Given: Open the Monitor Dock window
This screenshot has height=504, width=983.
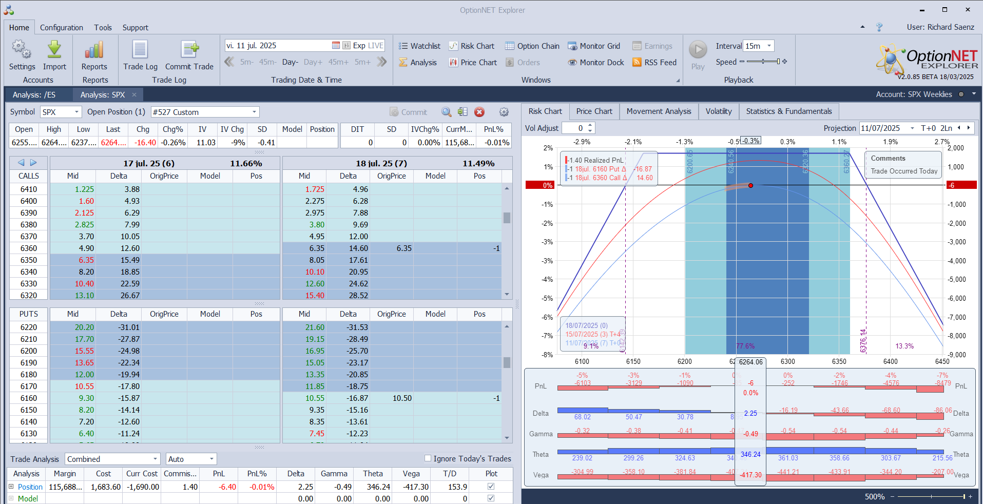Looking at the screenshot, I should point(596,62).
